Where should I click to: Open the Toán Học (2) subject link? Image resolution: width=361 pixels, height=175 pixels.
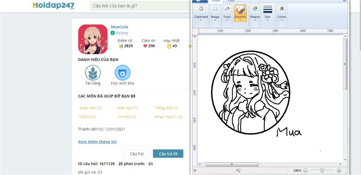(91, 108)
